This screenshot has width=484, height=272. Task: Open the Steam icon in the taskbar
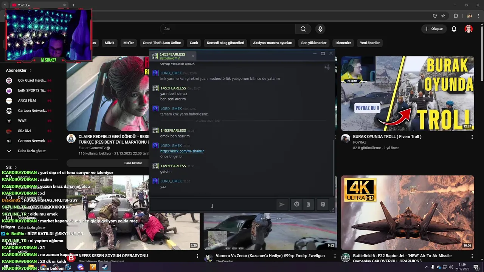tap(105, 267)
